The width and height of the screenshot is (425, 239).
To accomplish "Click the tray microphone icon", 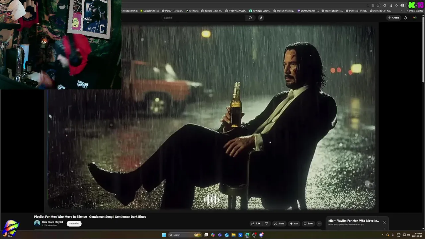I will [x=393, y=235].
